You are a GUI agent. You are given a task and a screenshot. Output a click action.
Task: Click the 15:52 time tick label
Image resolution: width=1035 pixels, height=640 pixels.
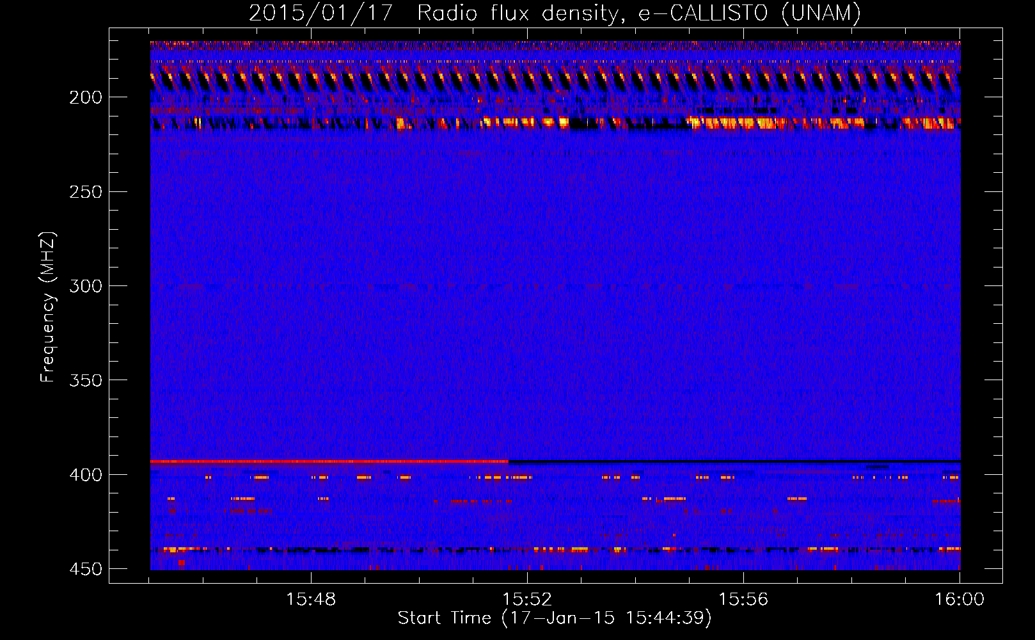click(527, 600)
